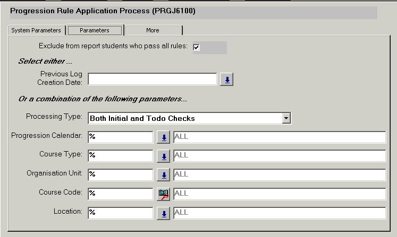Screen dimensions: 397x237
Task: Click the Progression Calendar ALL description field
Action: point(279,137)
